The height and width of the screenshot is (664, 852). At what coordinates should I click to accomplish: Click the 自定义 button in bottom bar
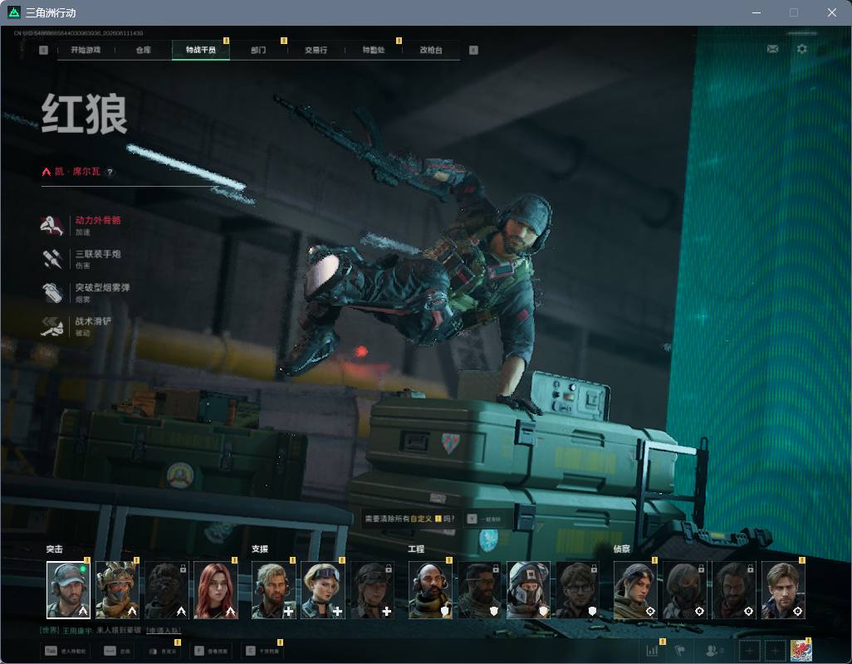click(163, 651)
